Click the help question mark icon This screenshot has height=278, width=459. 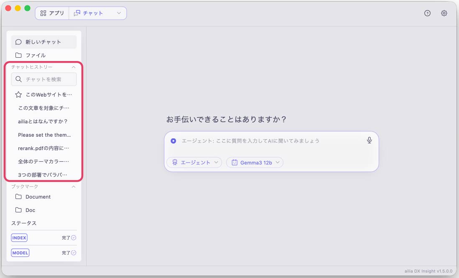[427, 13]
